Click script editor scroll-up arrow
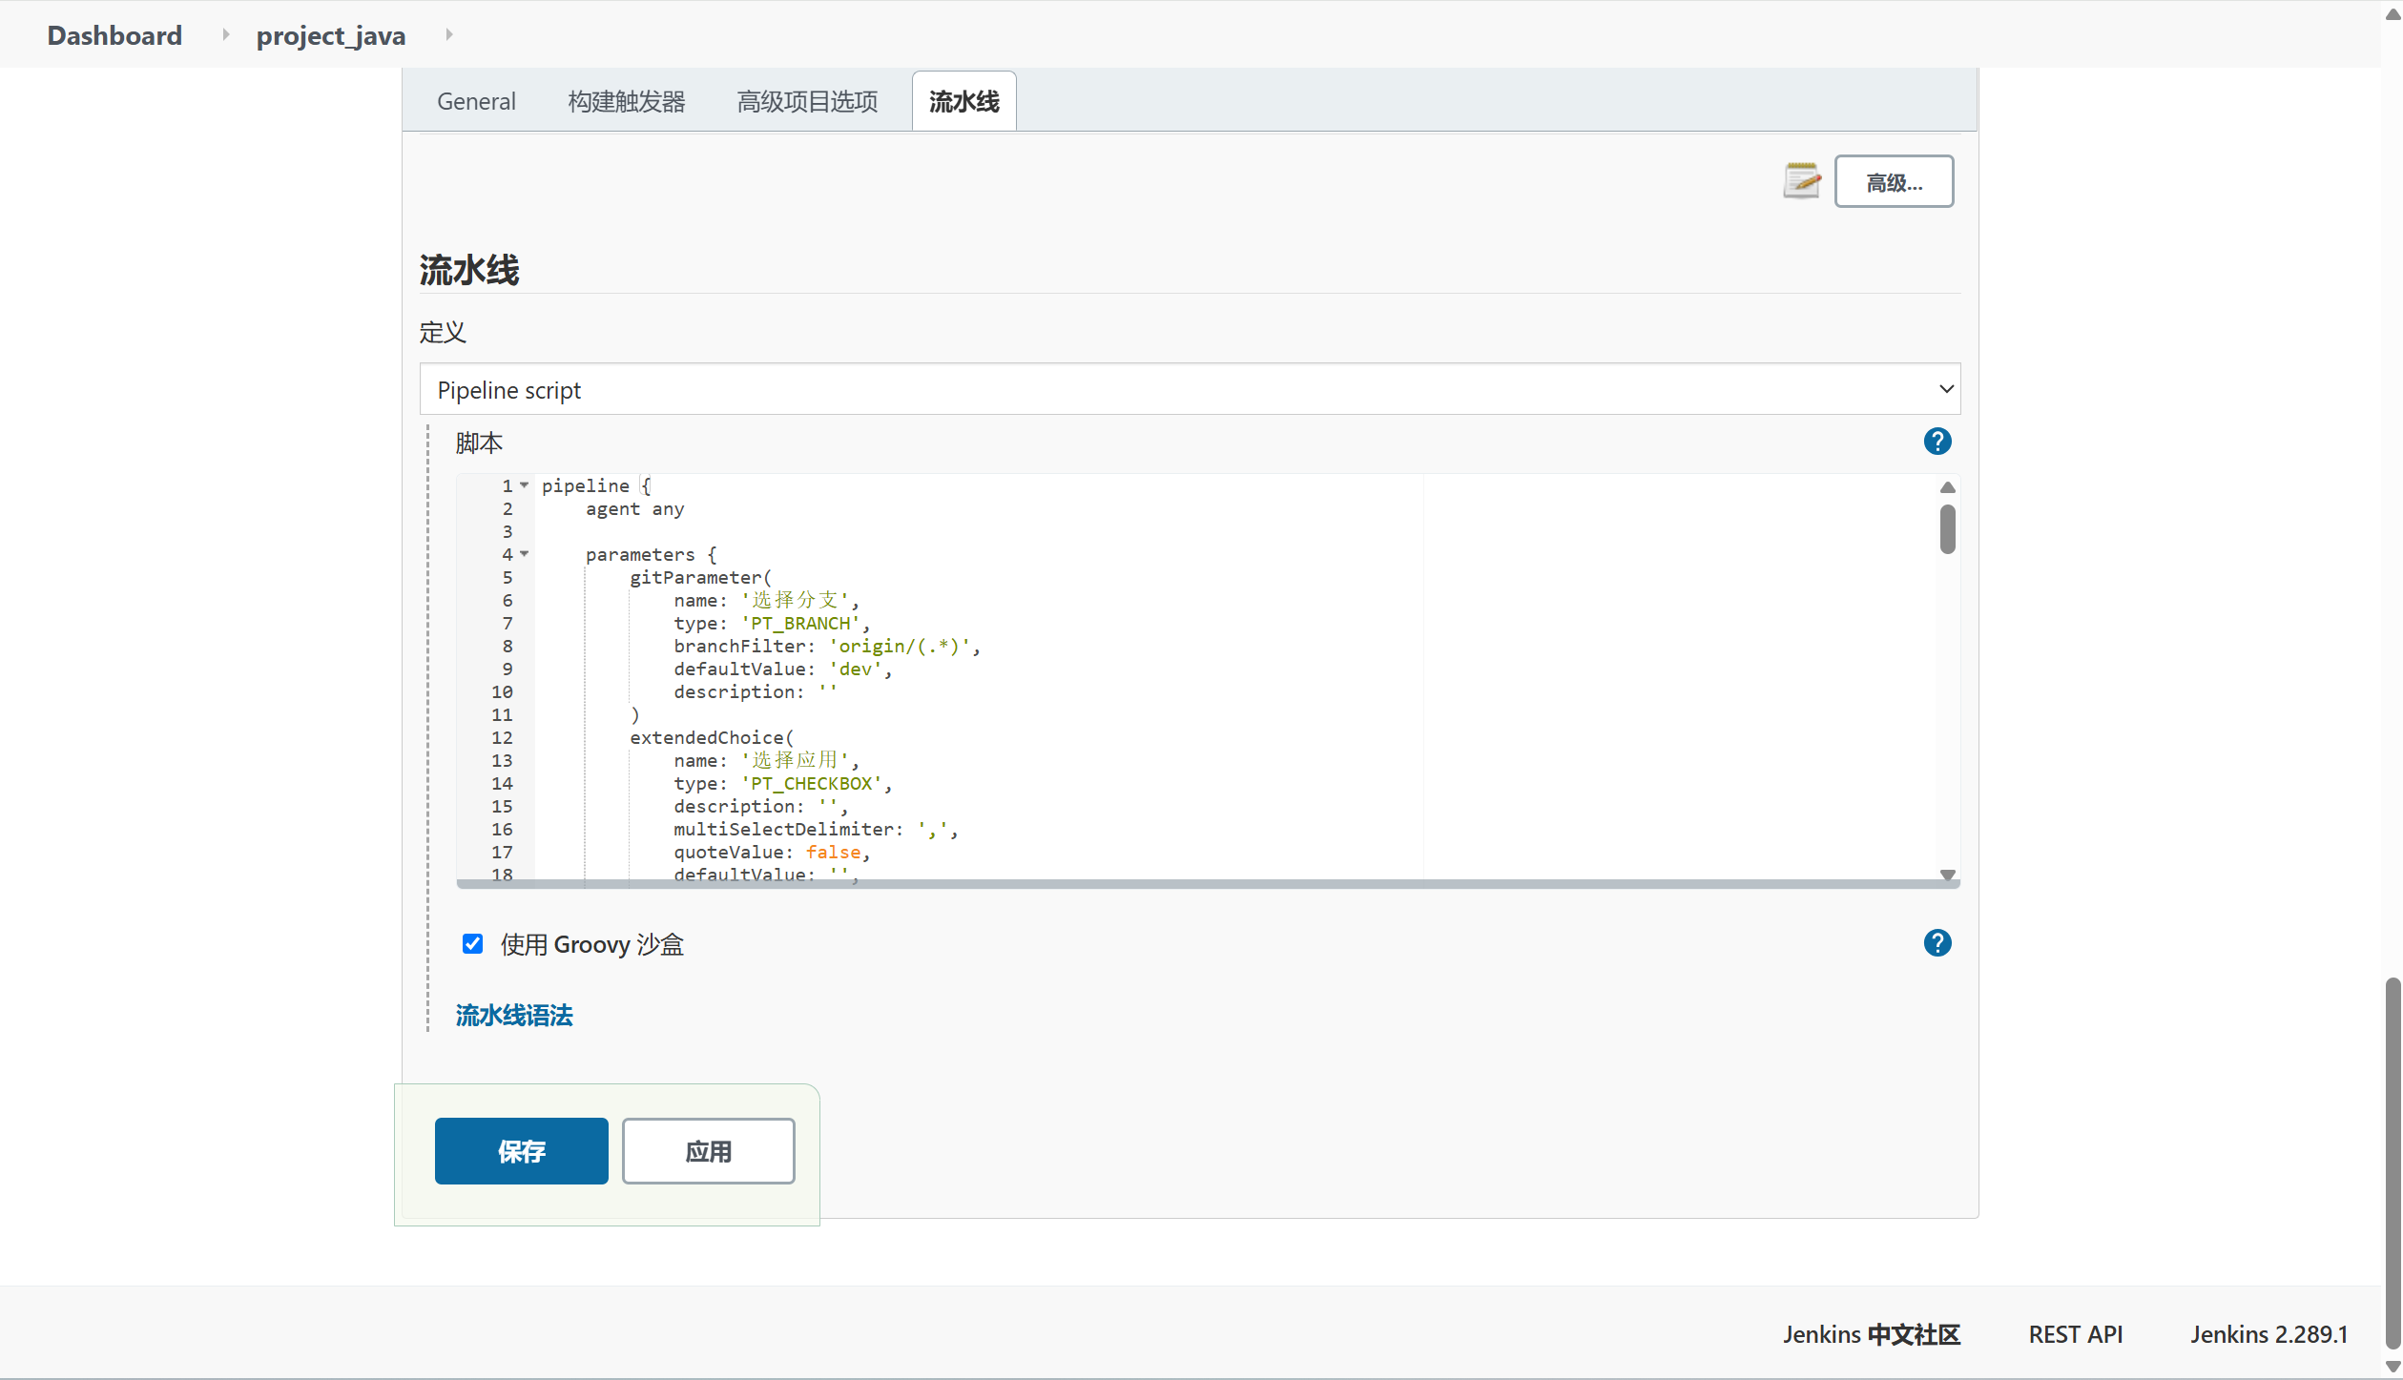Screen dimensions: 2403x1380 coord(1947,487)
